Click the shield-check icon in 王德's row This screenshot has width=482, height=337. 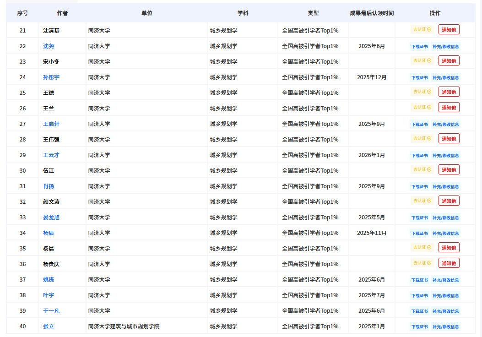point(428,91)
